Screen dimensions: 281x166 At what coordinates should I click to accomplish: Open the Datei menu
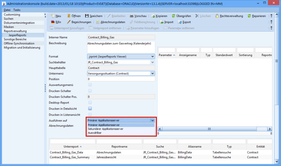[7, 10]
